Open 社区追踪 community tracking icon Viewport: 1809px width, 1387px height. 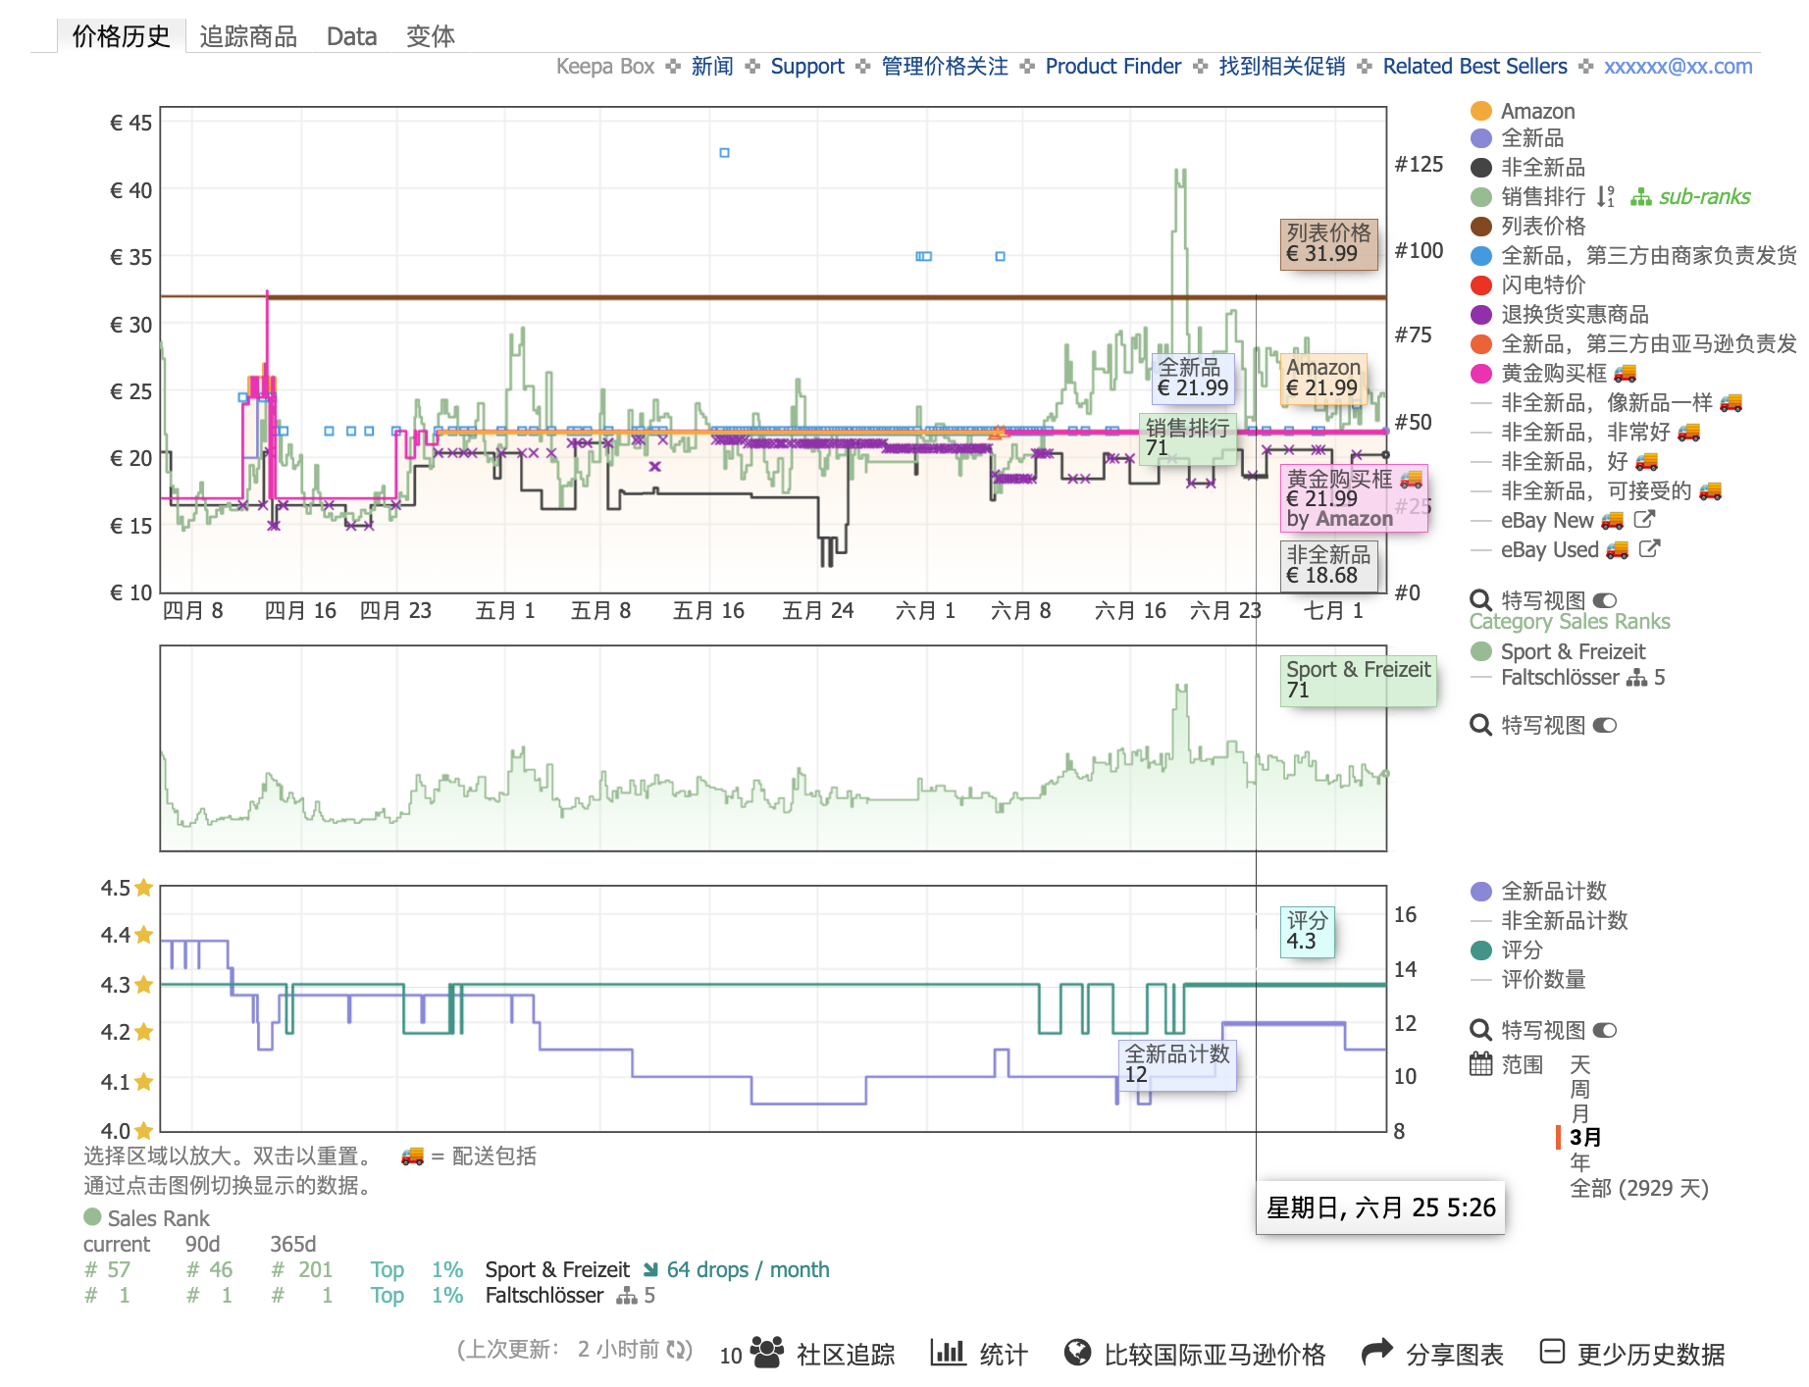(x=766, y=1352)
